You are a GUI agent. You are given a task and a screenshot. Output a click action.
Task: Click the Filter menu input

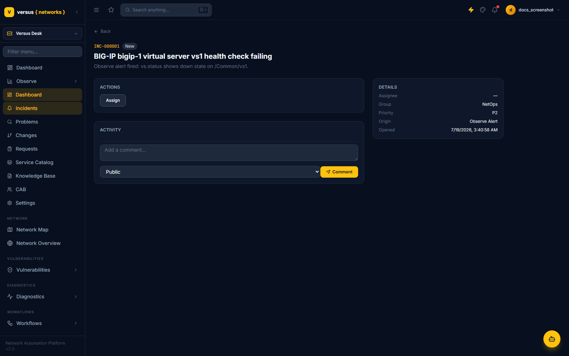(x=42, y=52)
